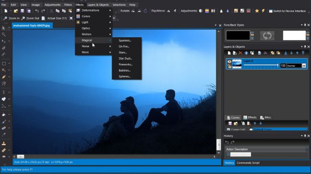
Task: Expand the Deformations submenu
Action: click(x=93, y=10)
